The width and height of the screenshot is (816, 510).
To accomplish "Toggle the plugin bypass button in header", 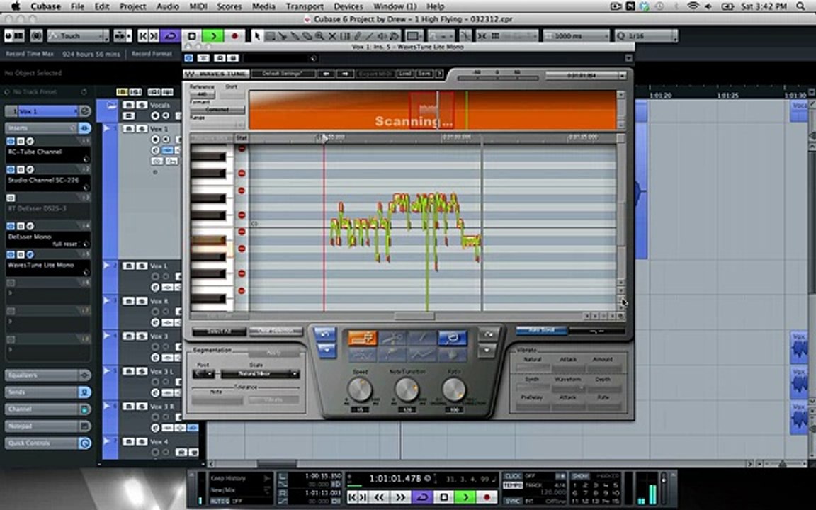I will click(189, 58).
